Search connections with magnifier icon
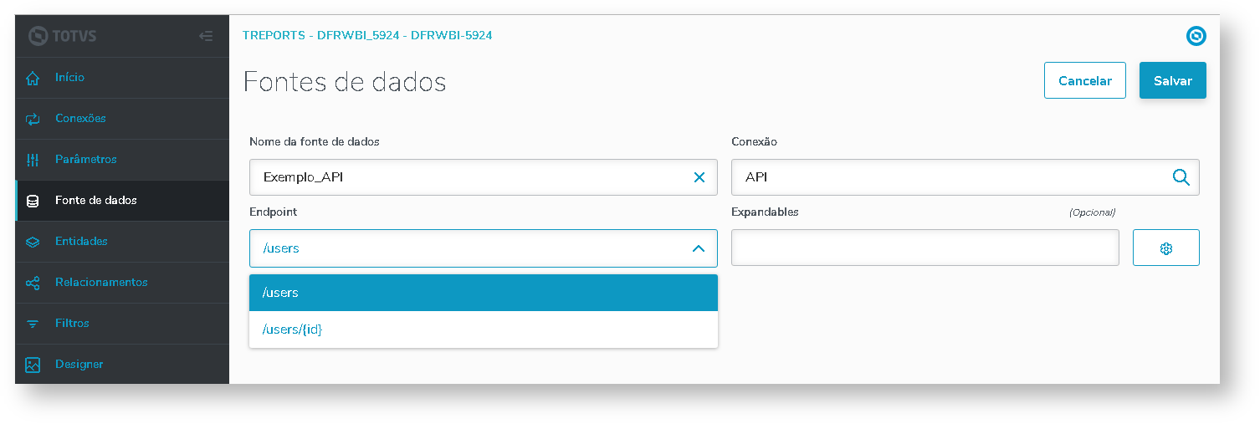The width and height of the screenshot is (1260, 424). coord(1181,177)
